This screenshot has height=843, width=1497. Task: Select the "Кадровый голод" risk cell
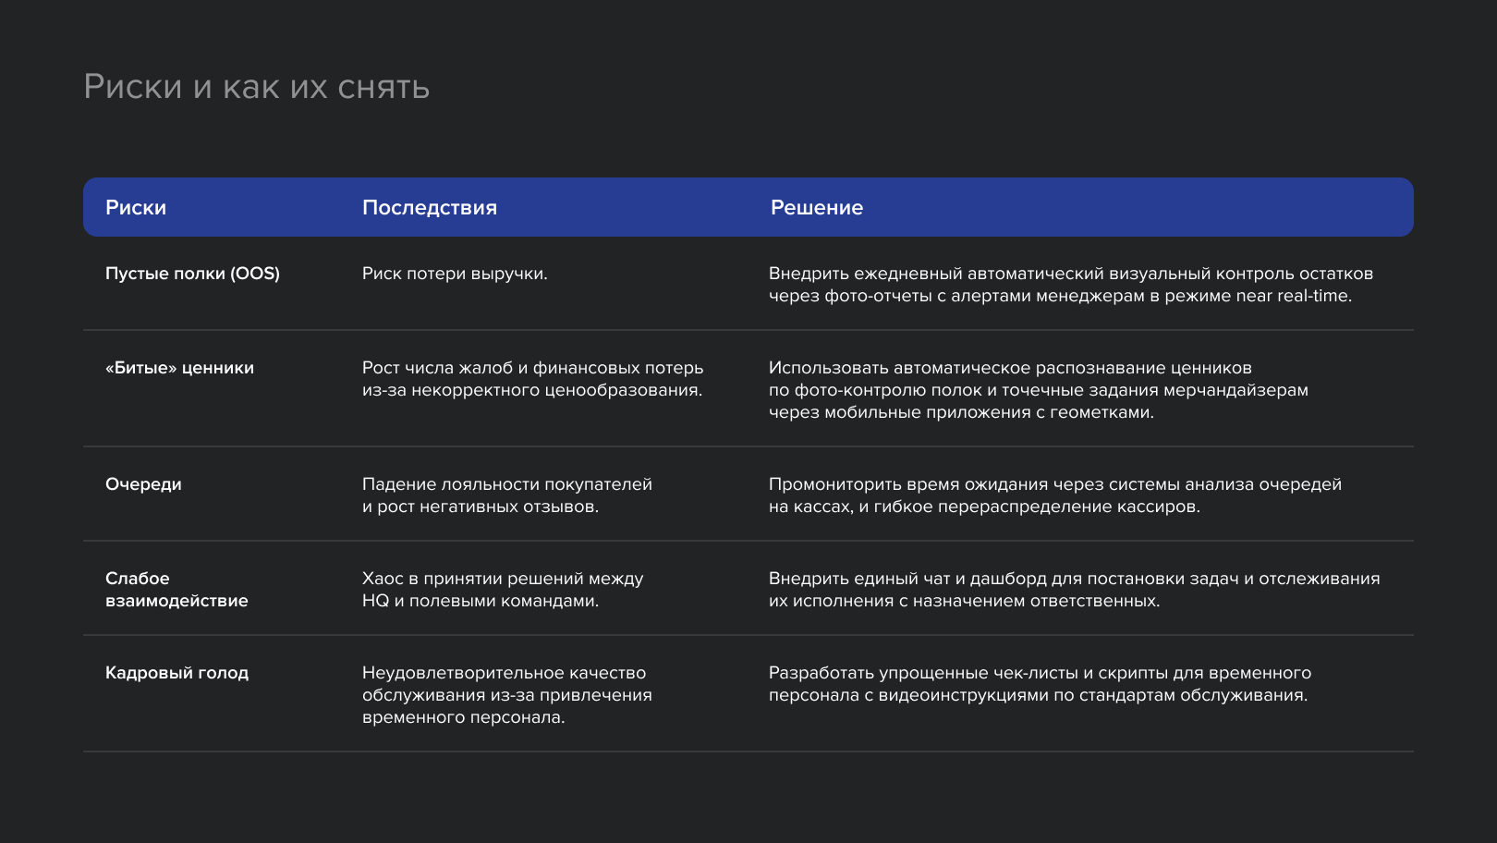176,673
